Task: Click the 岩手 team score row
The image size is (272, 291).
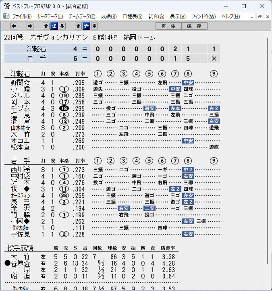Action: 112,59
